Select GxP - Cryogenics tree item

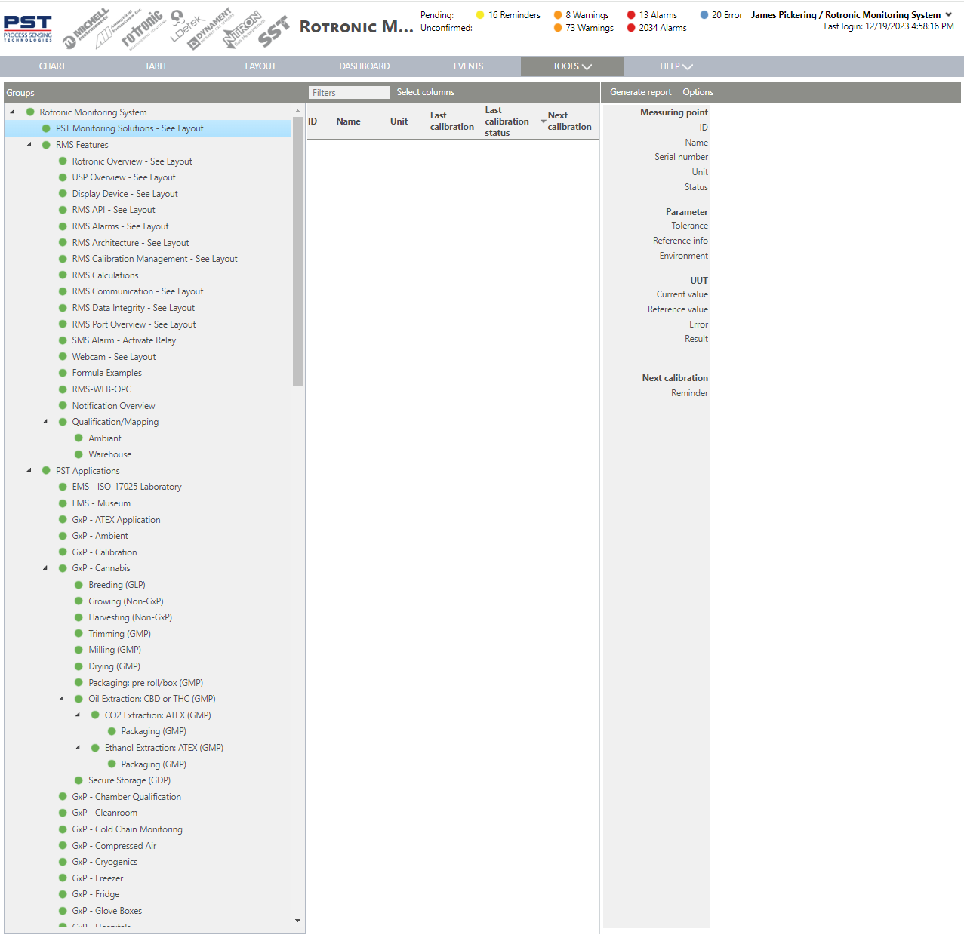105,862
